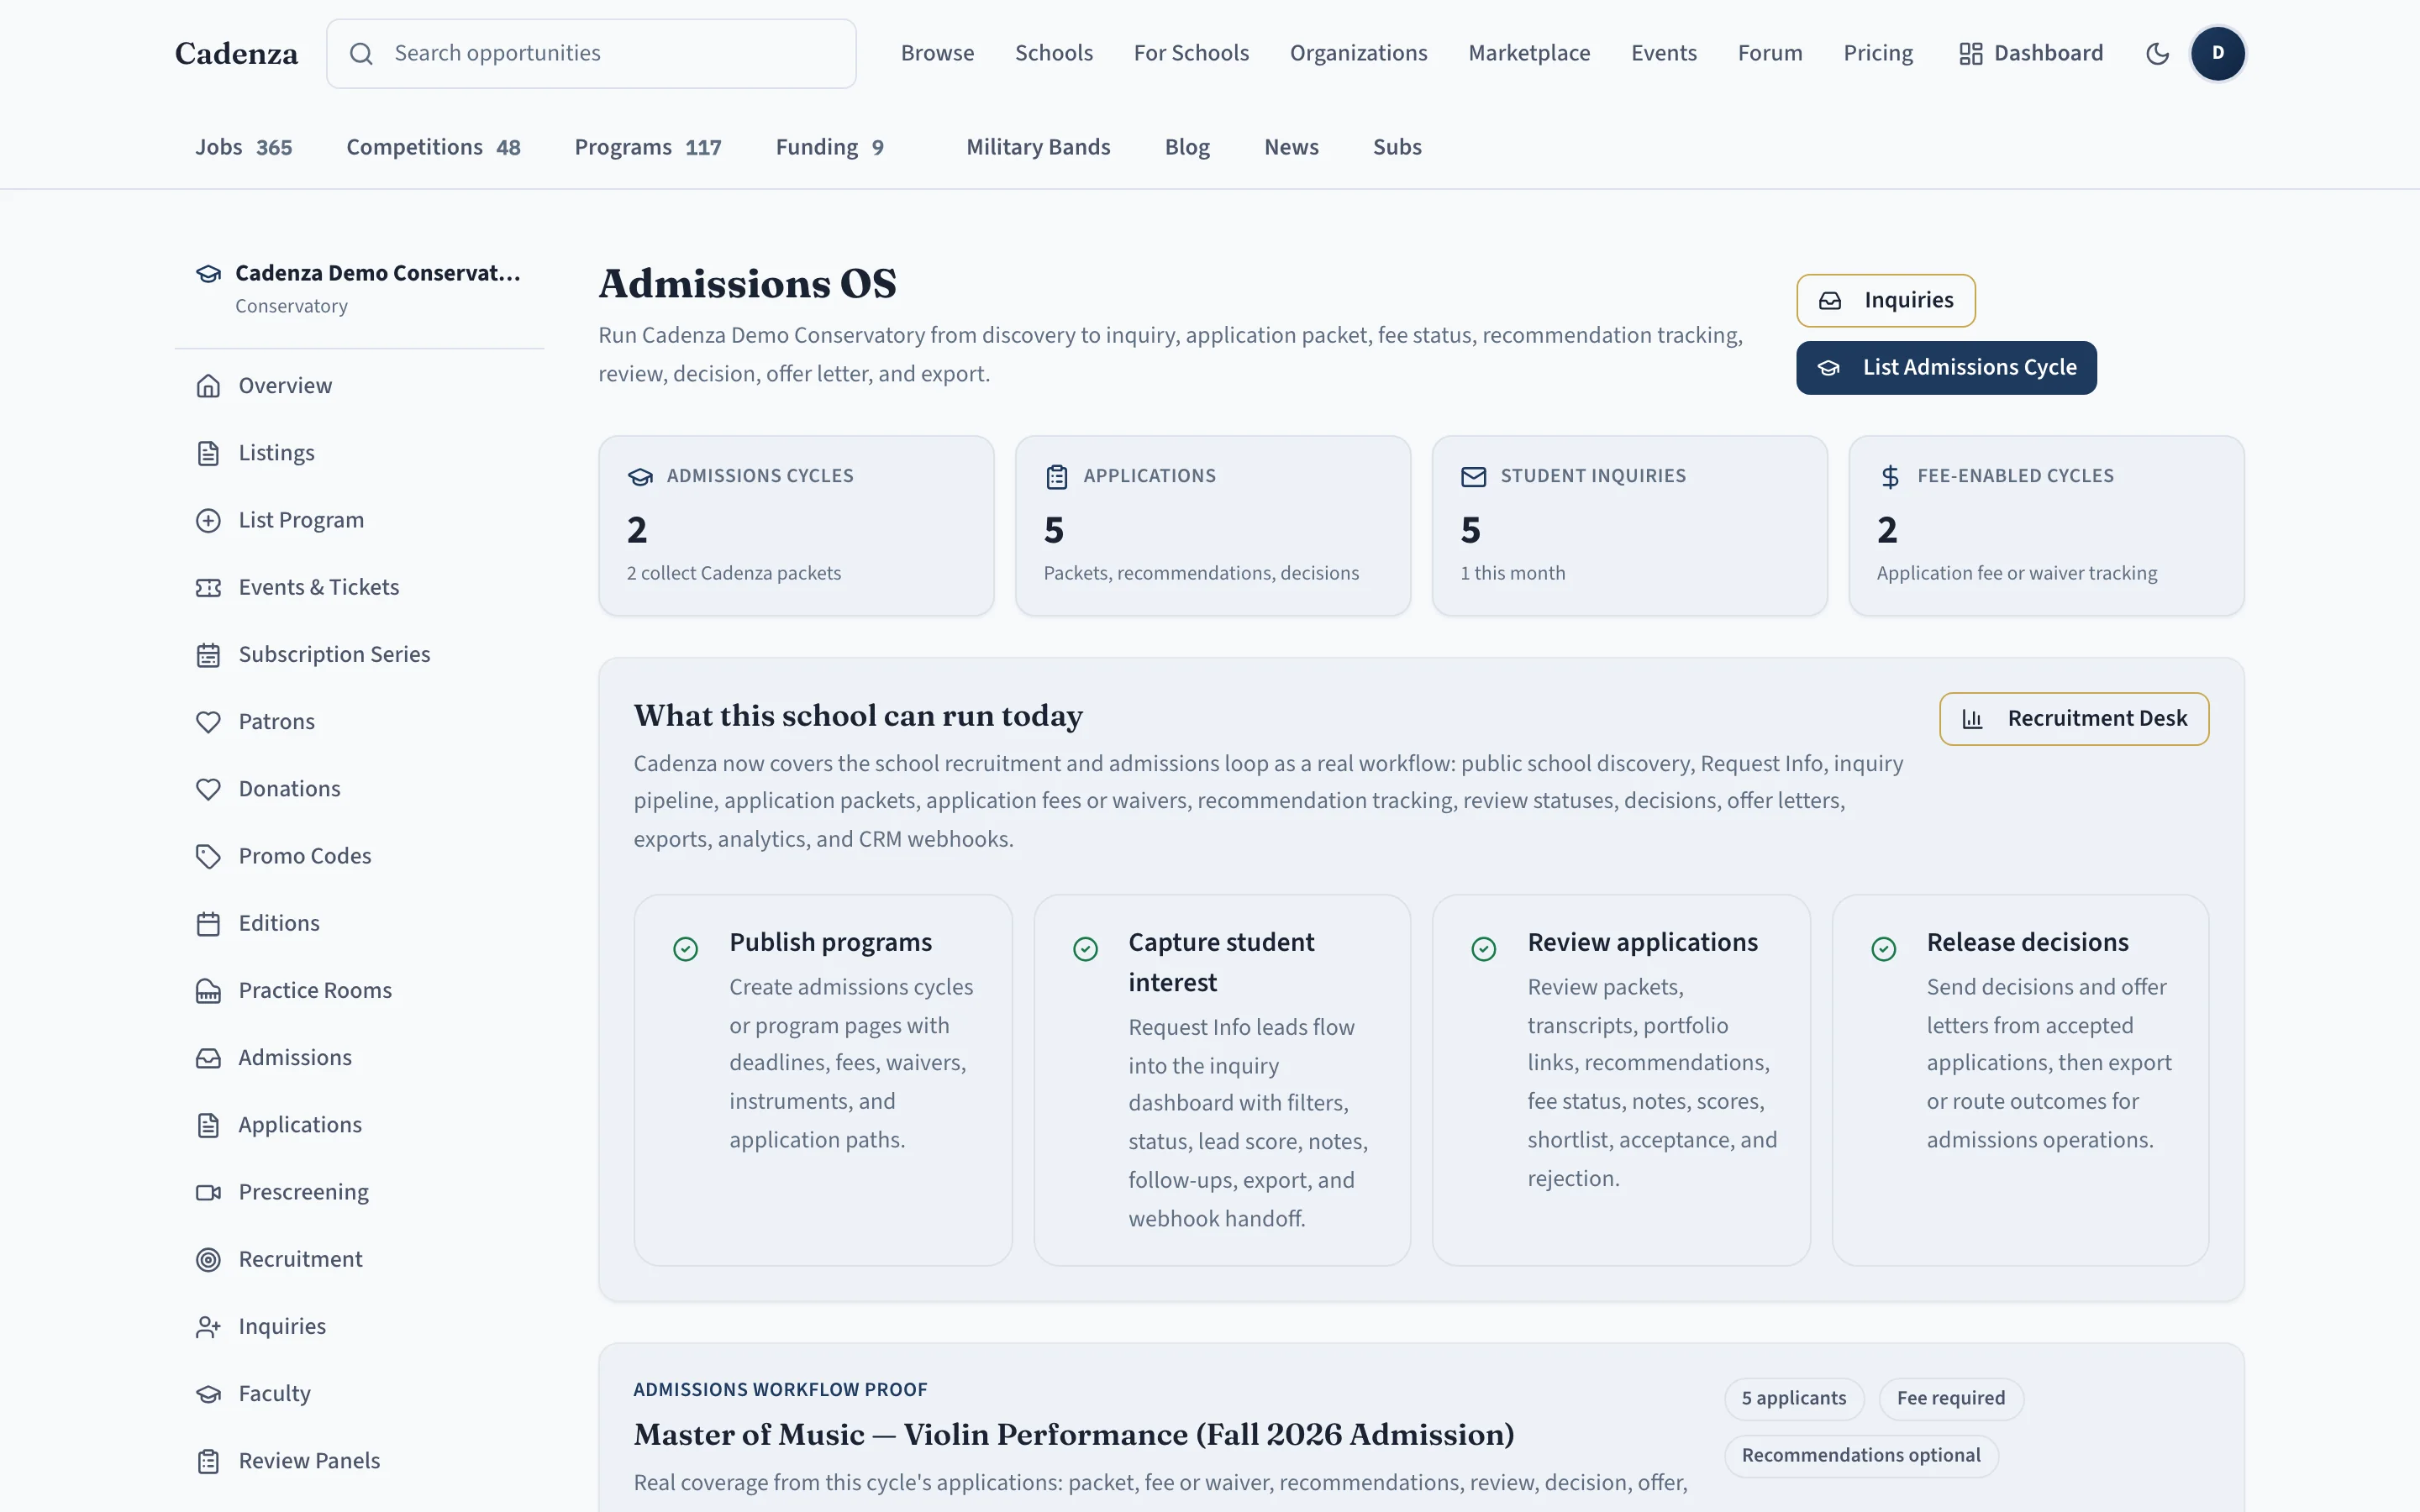This screenshot has width=2420, height=1512.
Task: Click the Events & Tickets ticket icon
Action: pyautogui.click(x=208, y=588)
